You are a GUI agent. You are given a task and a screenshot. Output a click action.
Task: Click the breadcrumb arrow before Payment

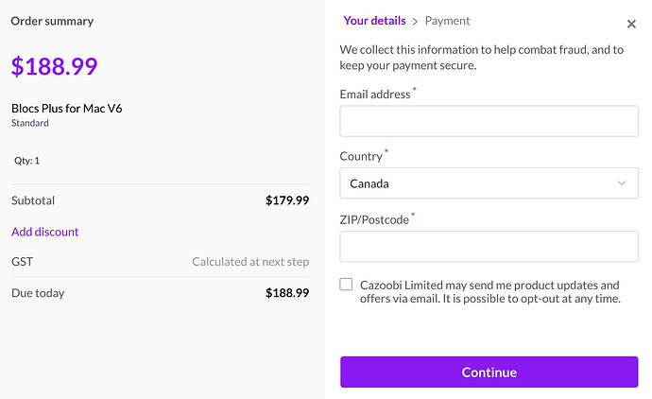(415, 21)
